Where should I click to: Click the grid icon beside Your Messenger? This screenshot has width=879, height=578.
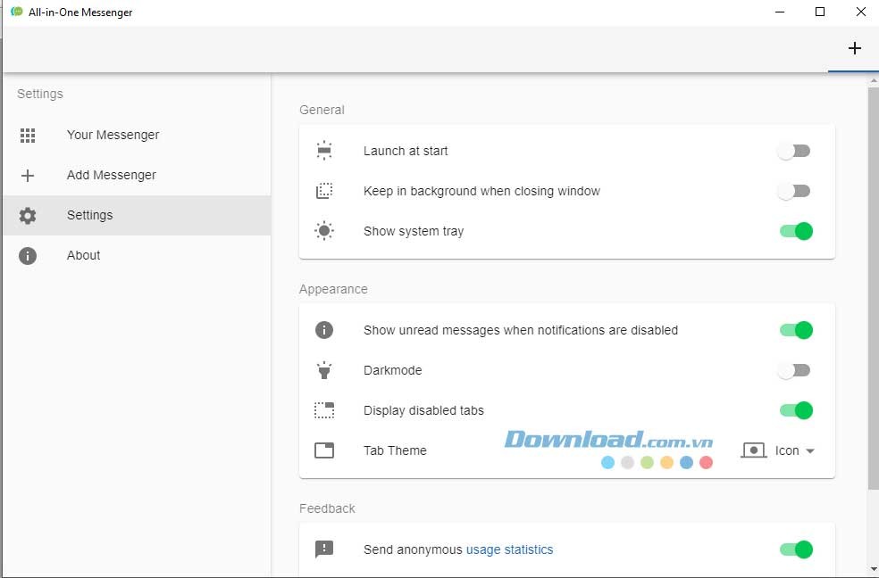pos(28,136)
